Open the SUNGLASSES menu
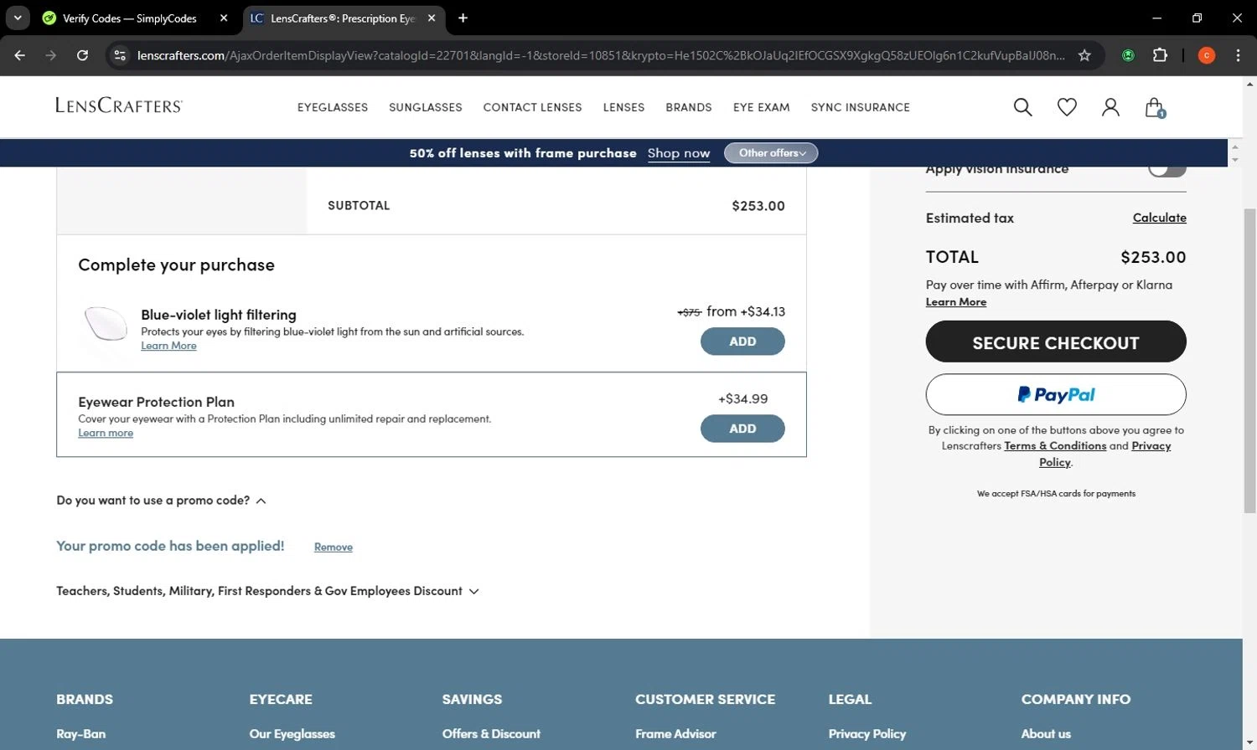Viewport: 1257px width, 750px height. [x=426, y=107]
